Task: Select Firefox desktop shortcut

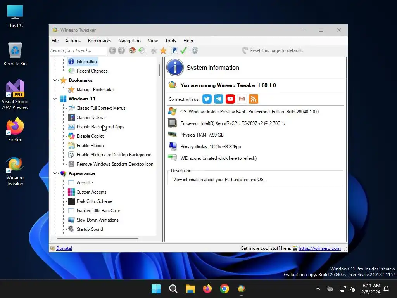Action: (15, 130)
